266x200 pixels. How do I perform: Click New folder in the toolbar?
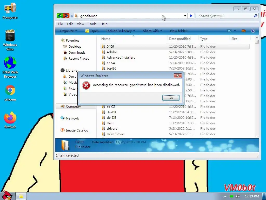point(178,31)
